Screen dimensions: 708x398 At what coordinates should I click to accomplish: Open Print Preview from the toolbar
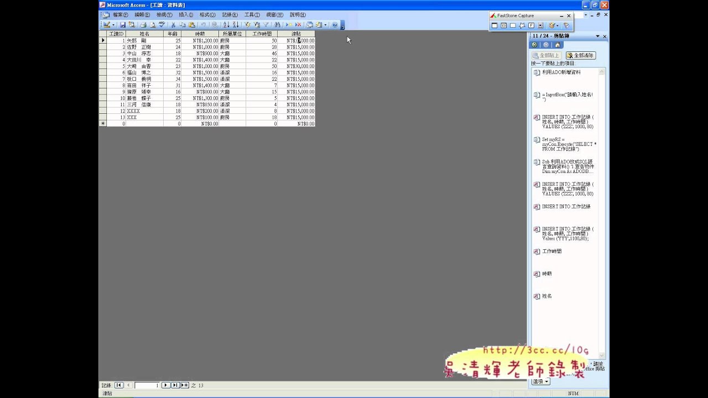pos(152,25)
